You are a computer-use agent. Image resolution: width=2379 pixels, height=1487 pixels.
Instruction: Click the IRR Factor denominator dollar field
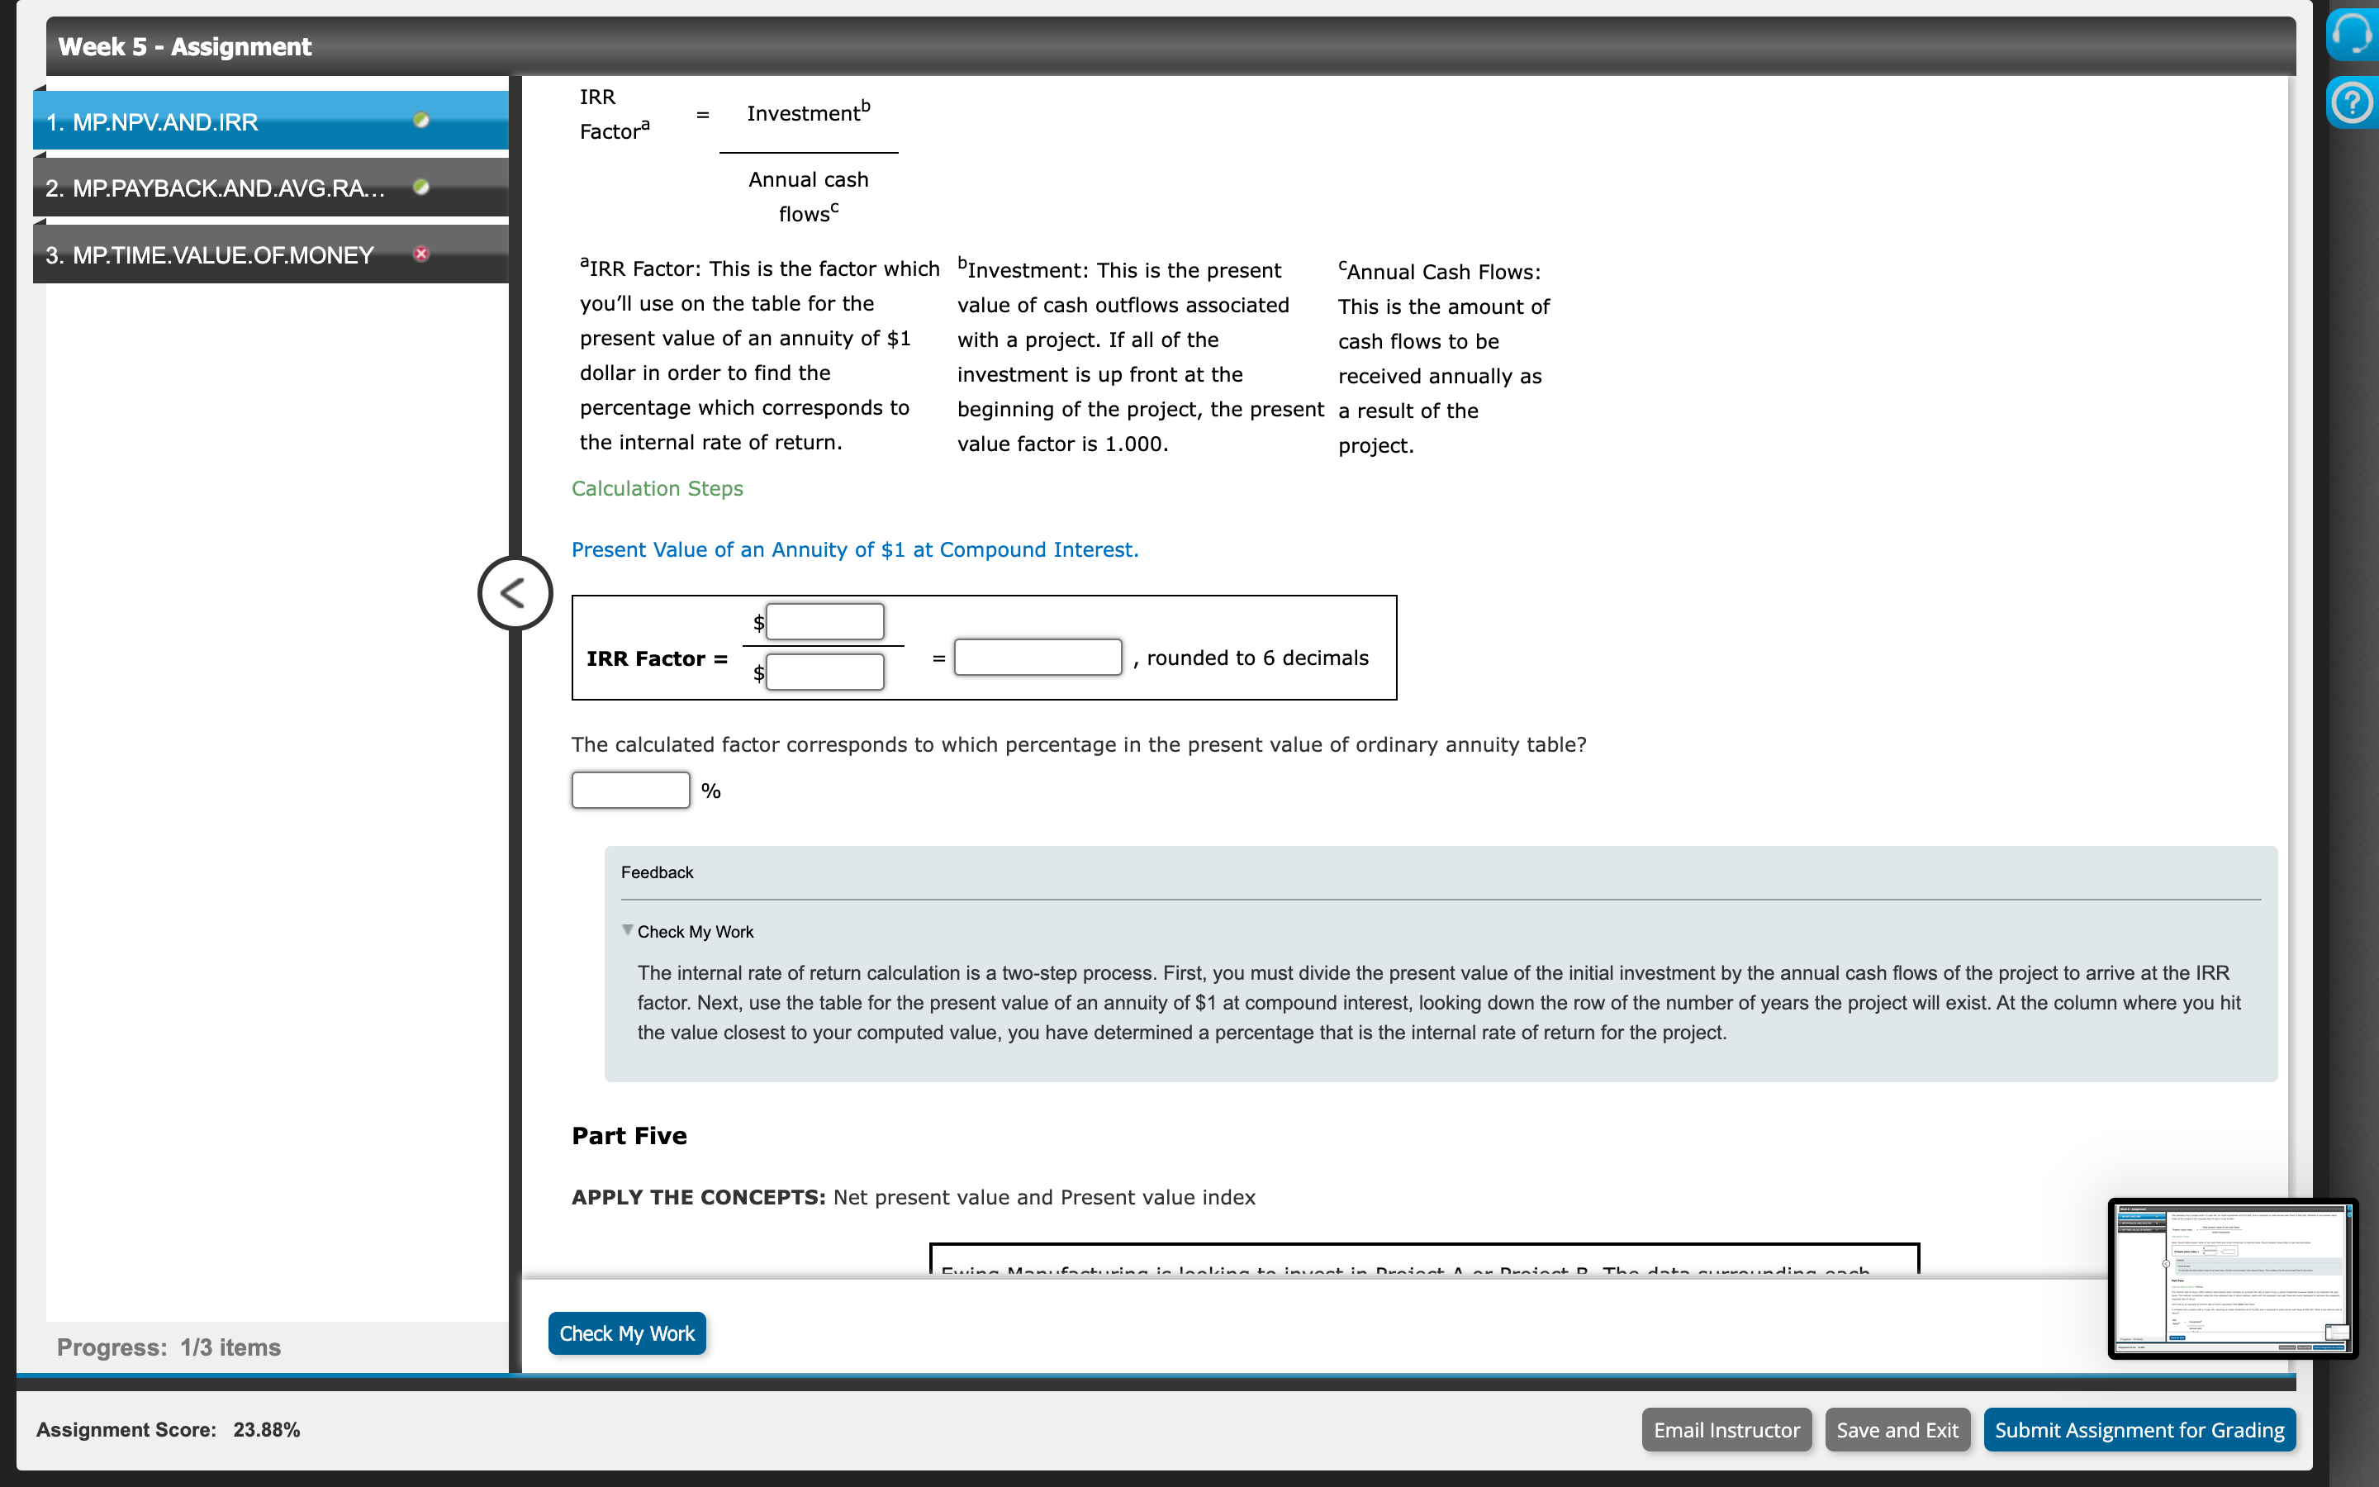click(x=824, y=672)
